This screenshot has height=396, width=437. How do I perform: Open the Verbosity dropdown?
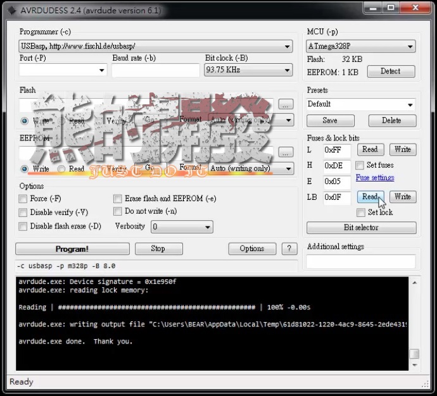coord(182,227)
